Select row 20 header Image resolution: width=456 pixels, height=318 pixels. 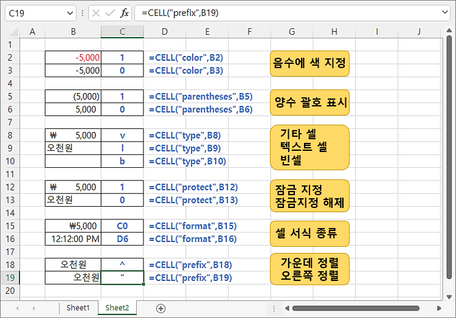coord(10,291)
